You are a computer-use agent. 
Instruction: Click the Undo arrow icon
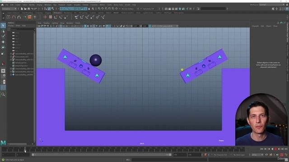32,9
